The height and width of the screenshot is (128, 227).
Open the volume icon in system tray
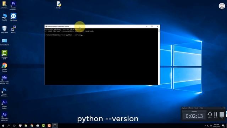pos(211,126)
